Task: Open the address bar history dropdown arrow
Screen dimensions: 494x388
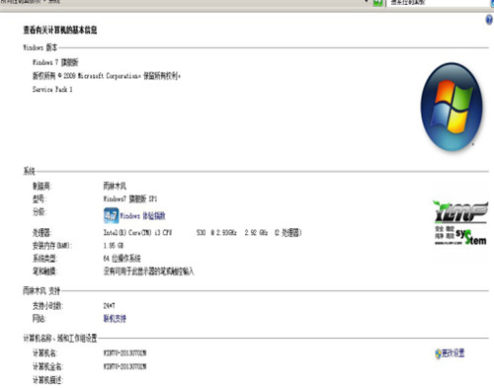Action: click(367, 2)
